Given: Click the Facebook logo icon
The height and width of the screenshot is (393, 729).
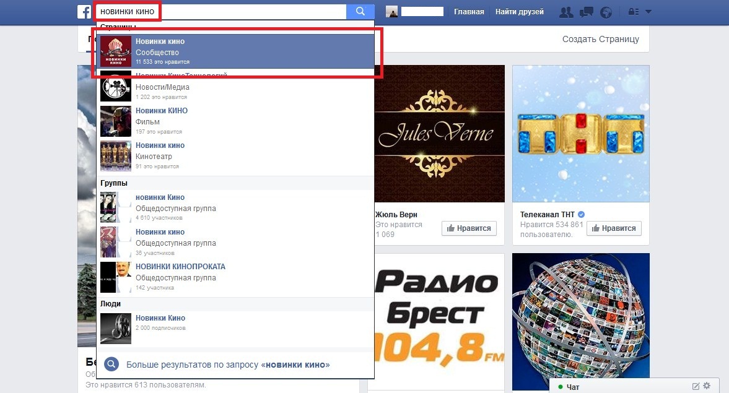Looking at the screenshot, I should [x=84, y=12].
